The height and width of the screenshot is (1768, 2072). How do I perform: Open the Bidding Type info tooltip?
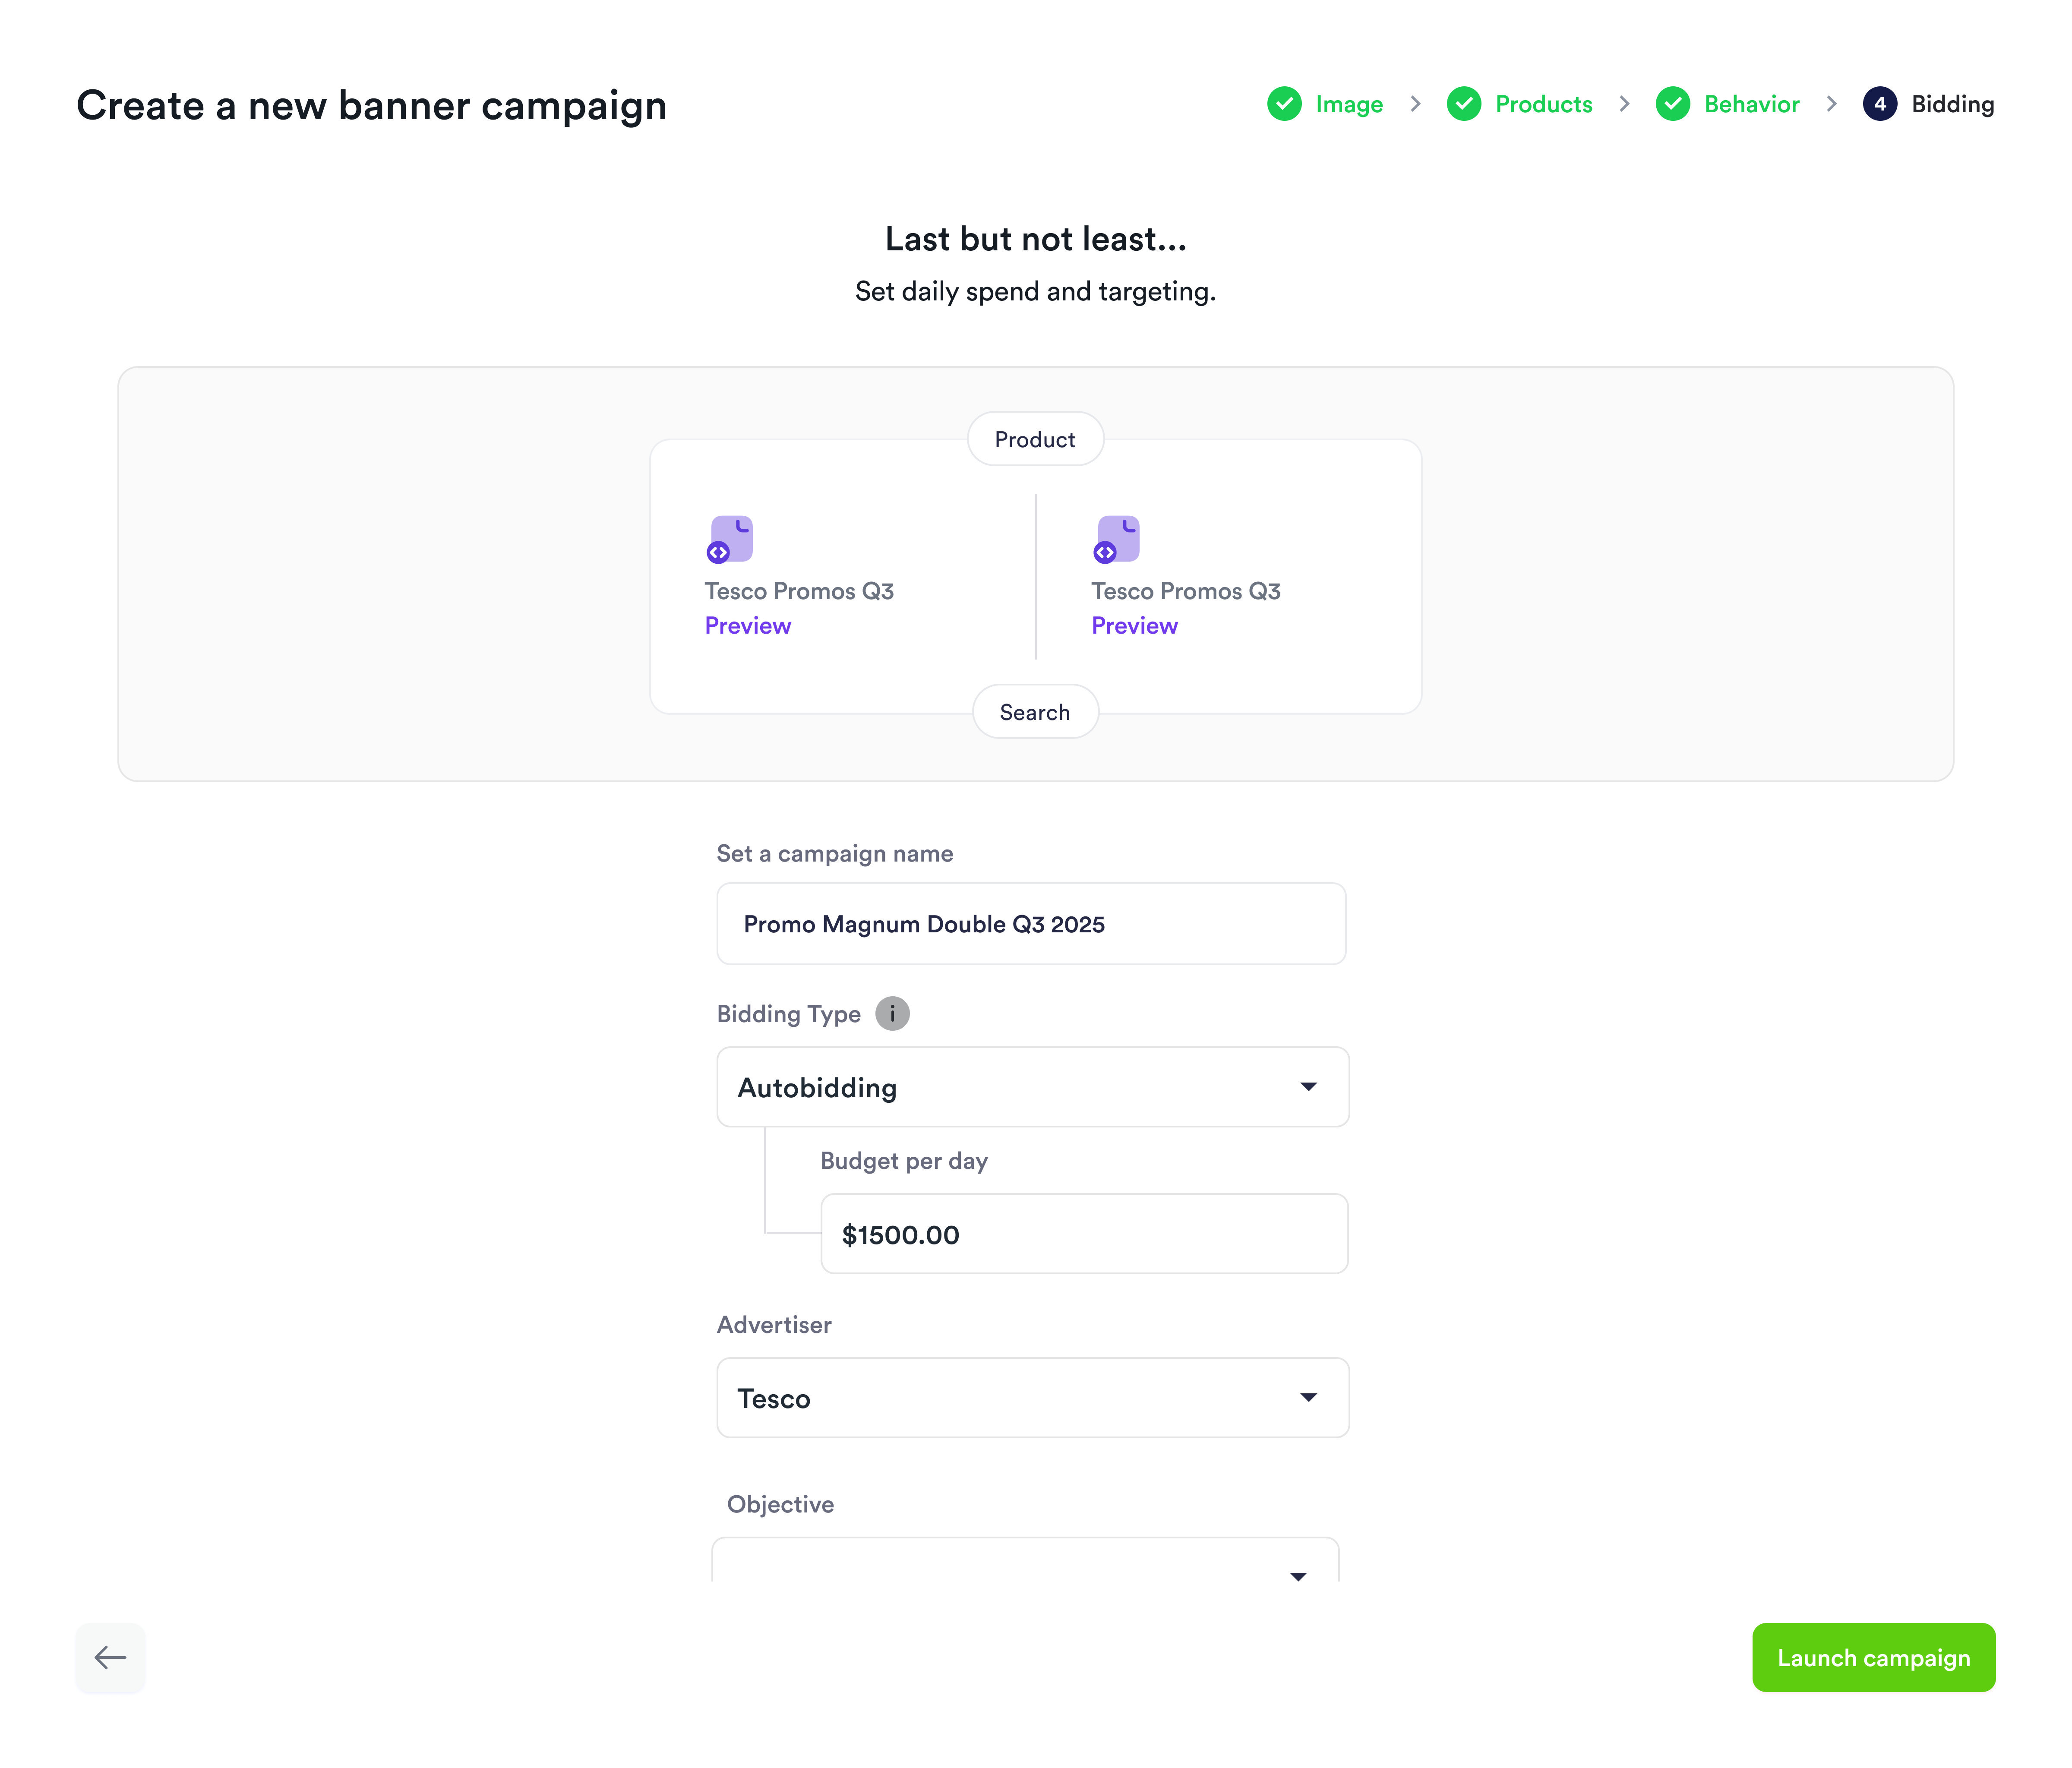[891, 1013]
